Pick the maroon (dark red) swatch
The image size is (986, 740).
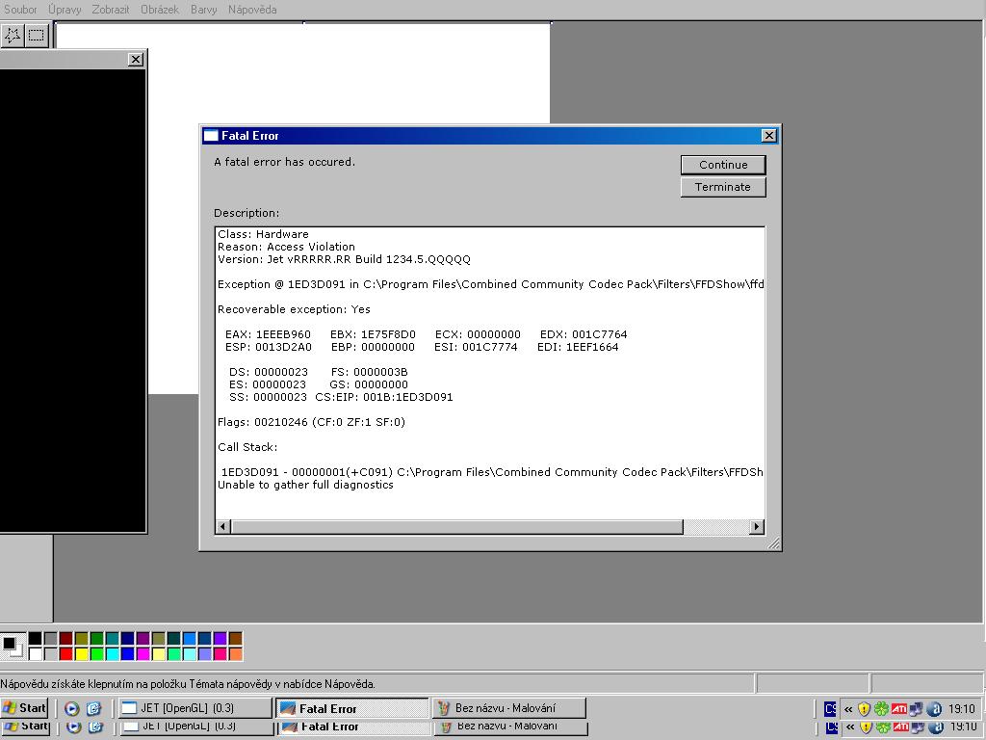pyautogui.click(x=66, y=639)
